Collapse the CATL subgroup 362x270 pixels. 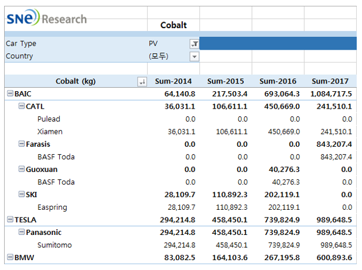click(22, 106)
